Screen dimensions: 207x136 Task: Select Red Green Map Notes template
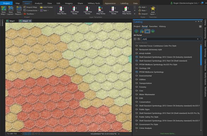(x=127, y=11)
